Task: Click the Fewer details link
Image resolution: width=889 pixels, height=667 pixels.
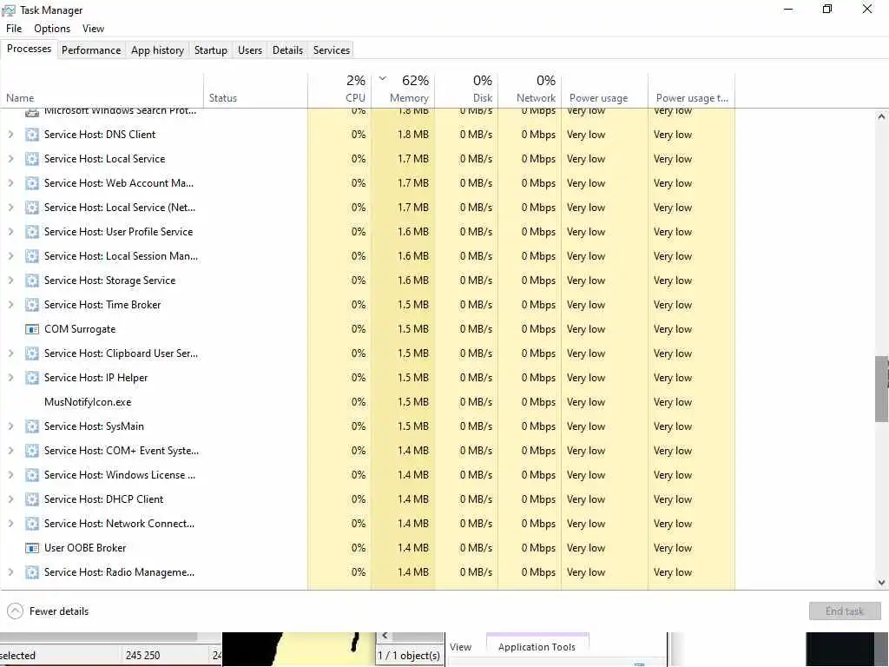Action: pos(59,611)
